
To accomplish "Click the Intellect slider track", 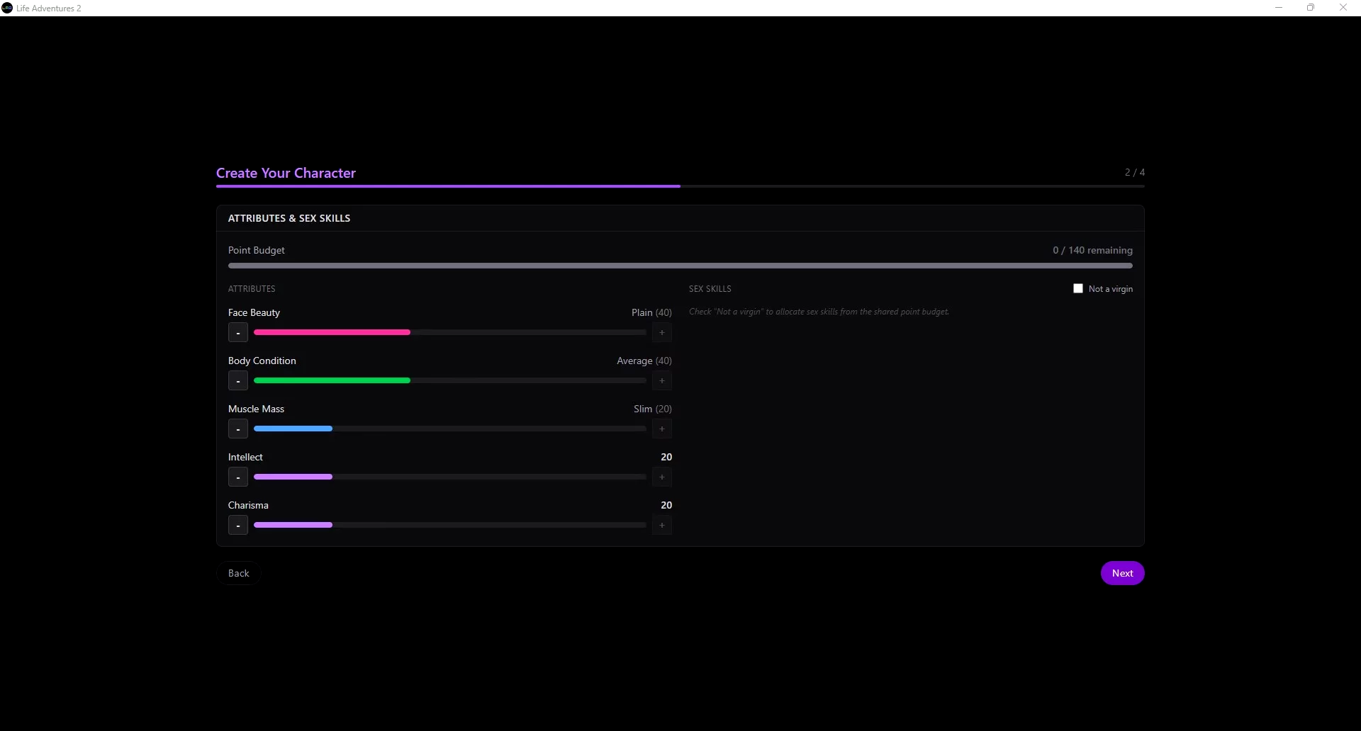I will tap(449, 477).
